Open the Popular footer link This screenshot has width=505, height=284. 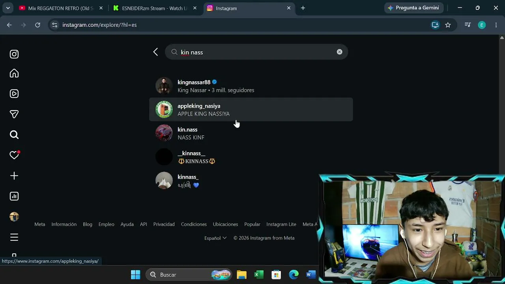coord(252,224)
